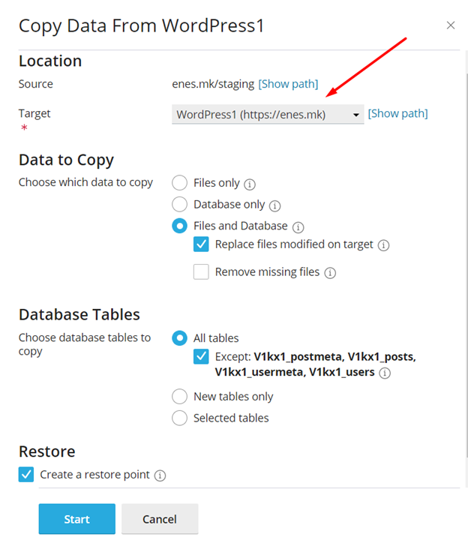Close the Copy Data dialog
468x546 pixels.
coord(451,25)
